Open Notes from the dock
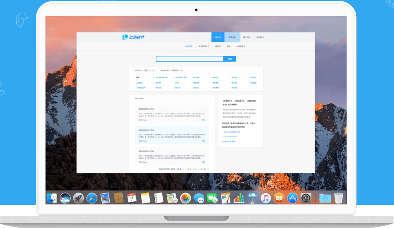The width and height of the screenshot is (394, 228). [x=145, y=198]
